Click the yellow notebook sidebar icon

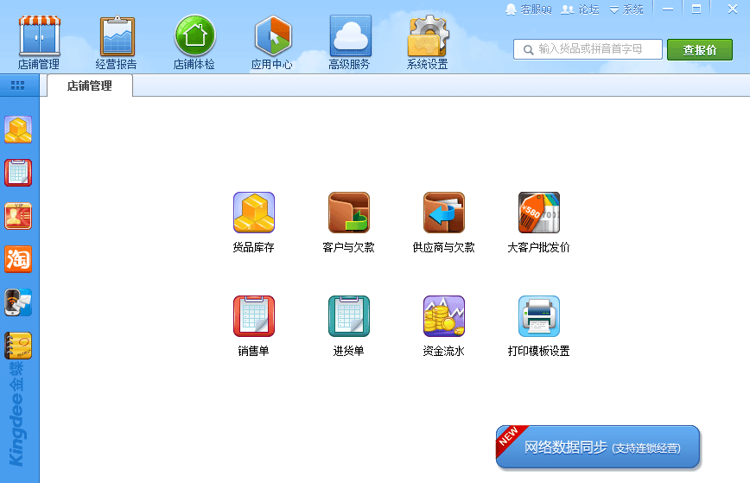(x=18, y=346)
